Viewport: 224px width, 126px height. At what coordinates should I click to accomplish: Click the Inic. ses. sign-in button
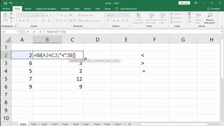click(x=184, y=3)
